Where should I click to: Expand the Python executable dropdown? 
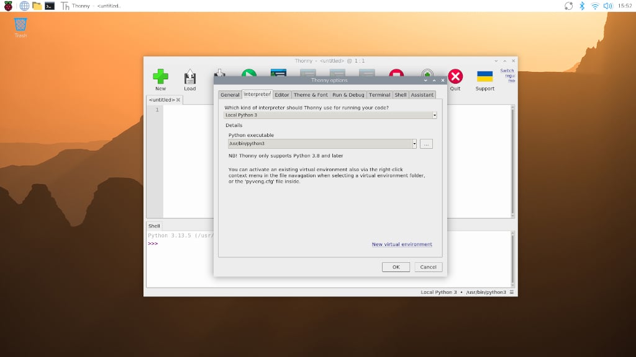414,144
